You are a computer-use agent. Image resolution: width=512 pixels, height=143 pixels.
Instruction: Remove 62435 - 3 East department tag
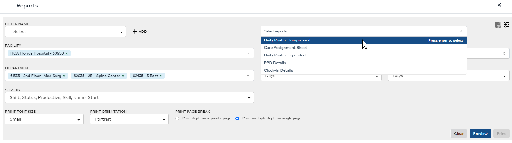point(161,76)
